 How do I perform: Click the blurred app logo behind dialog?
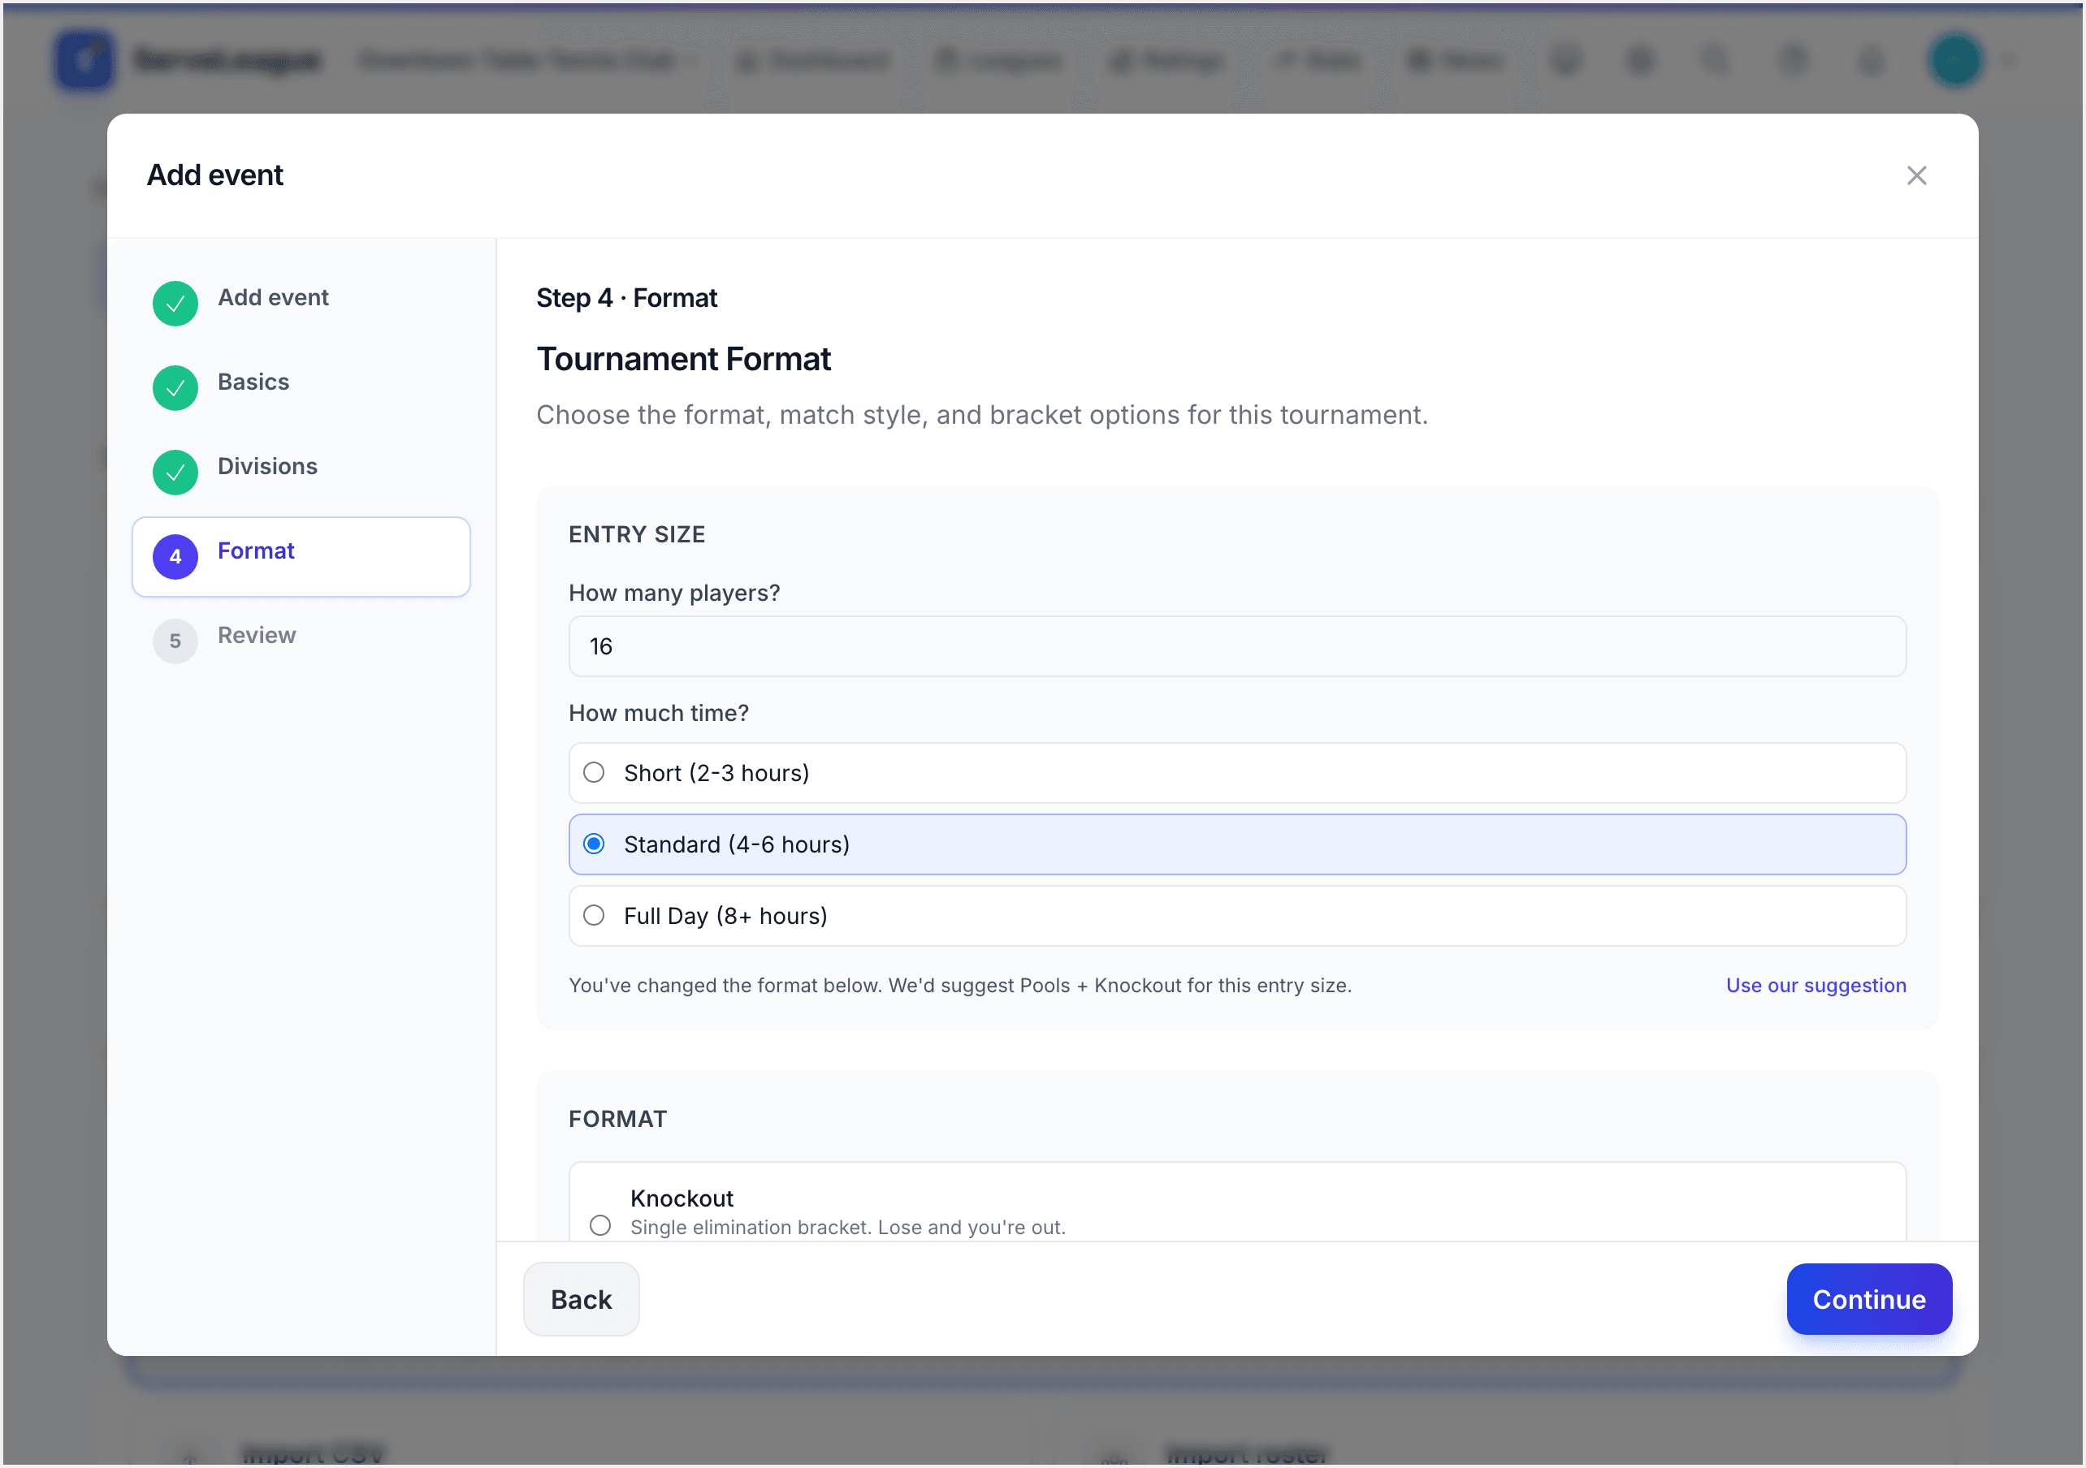(84, 60)
